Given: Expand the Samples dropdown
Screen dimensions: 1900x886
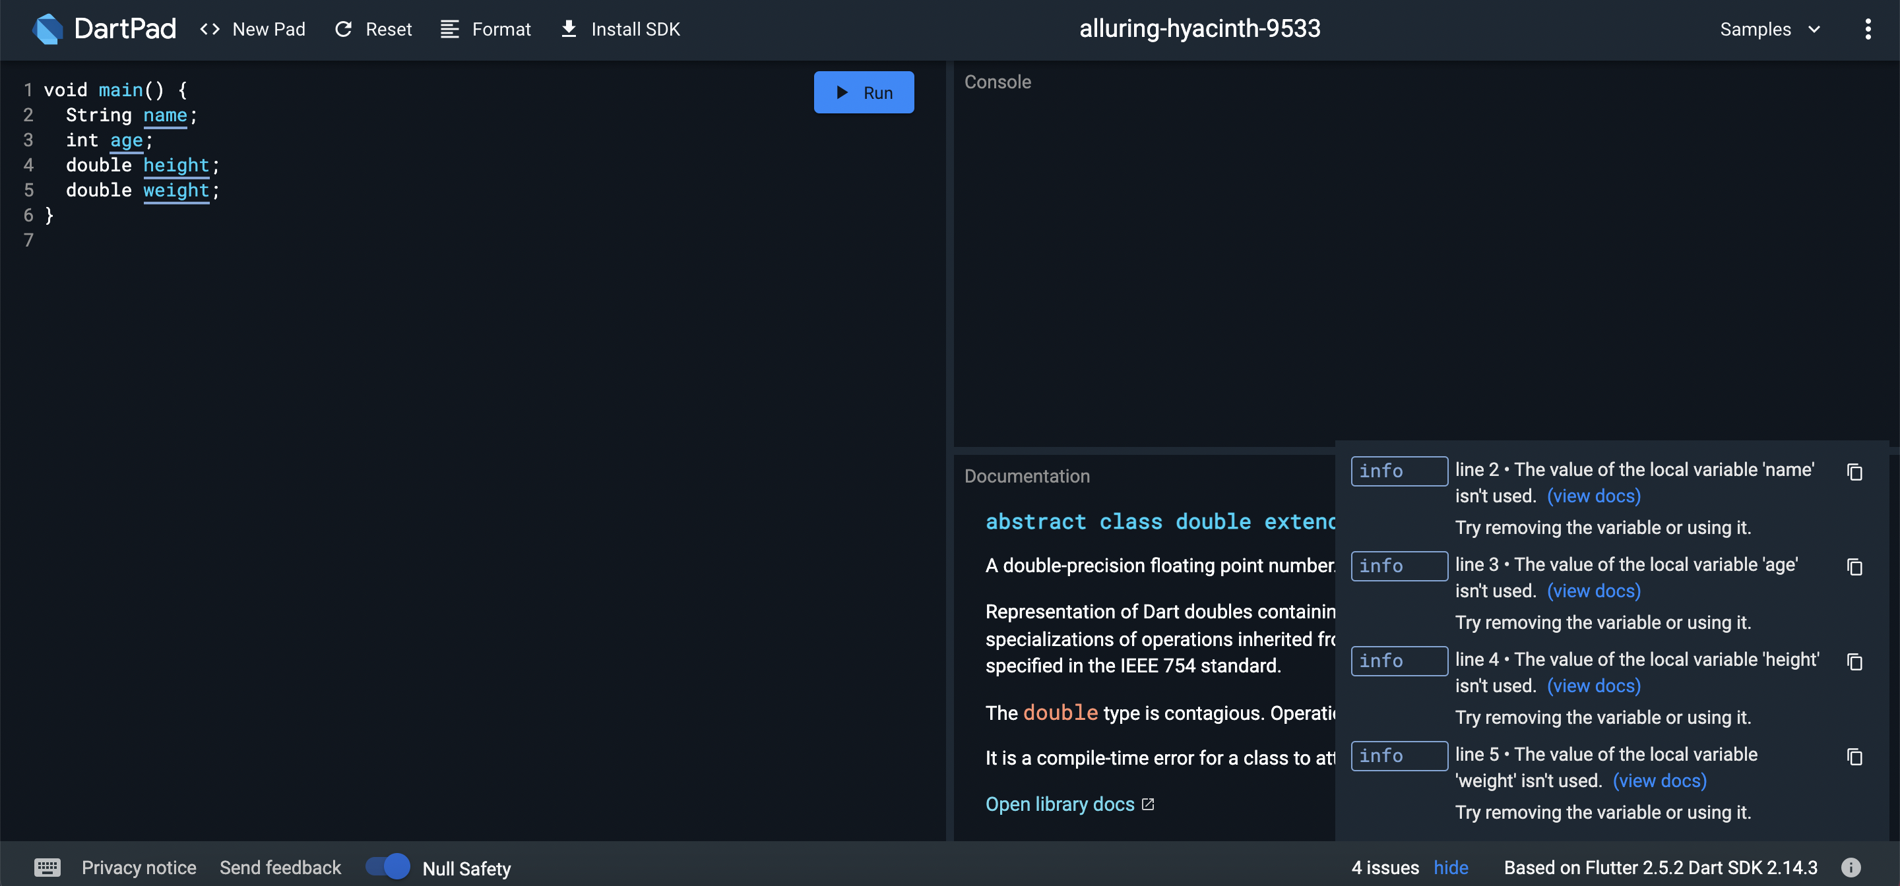Looking at the screenshot, I should (1770, 29).
